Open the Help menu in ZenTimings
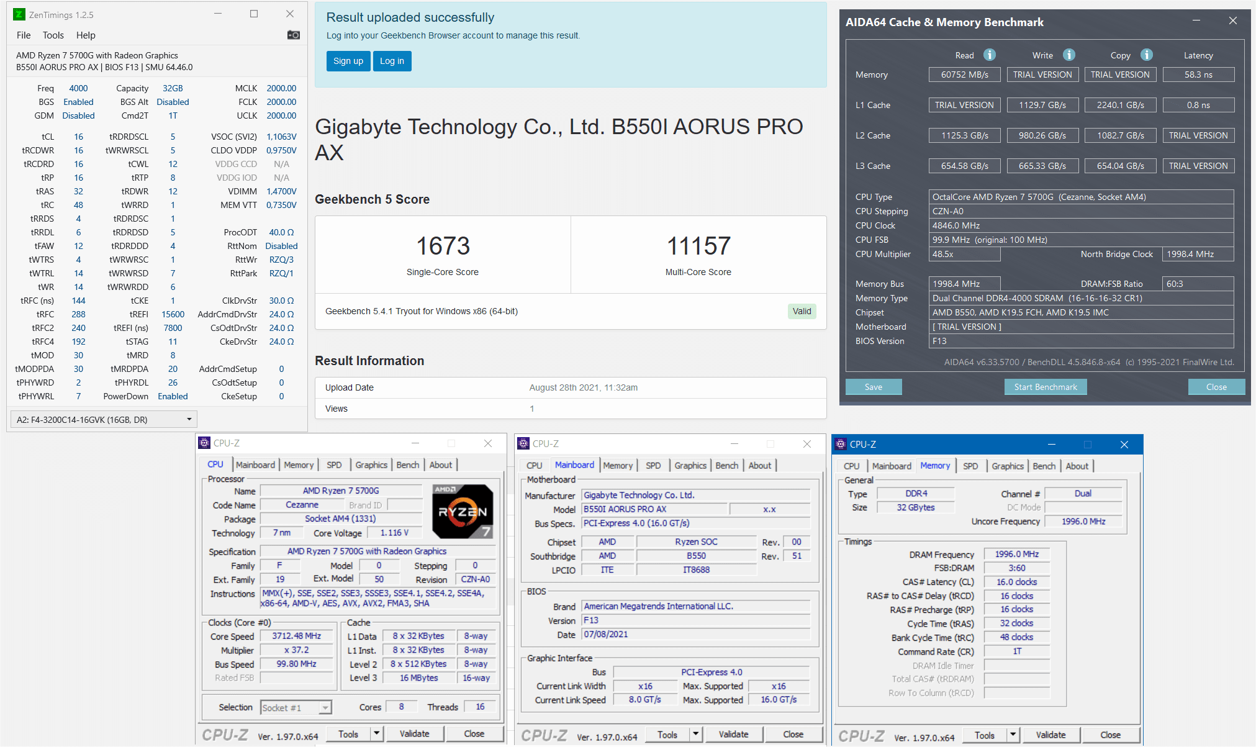This screenshot has width=1256, height=747. 86,35
